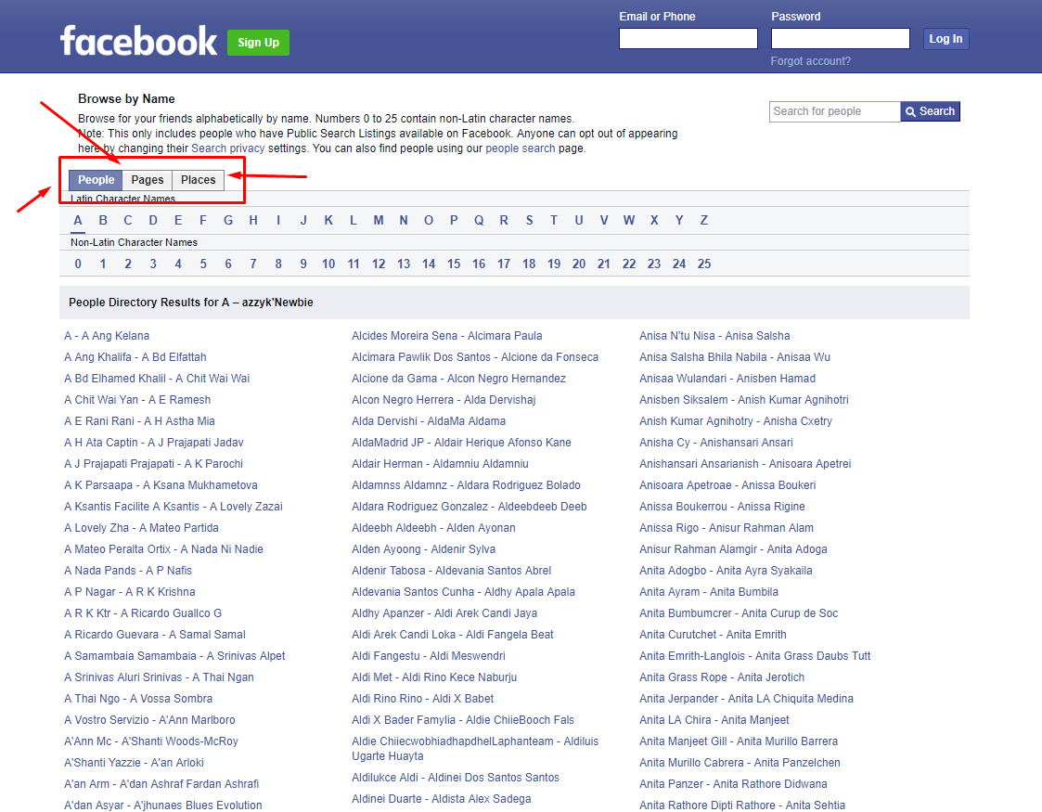Open non-Latin index 0
The width and height of the screenshot is (1042, 812).
tap(78, 264)
